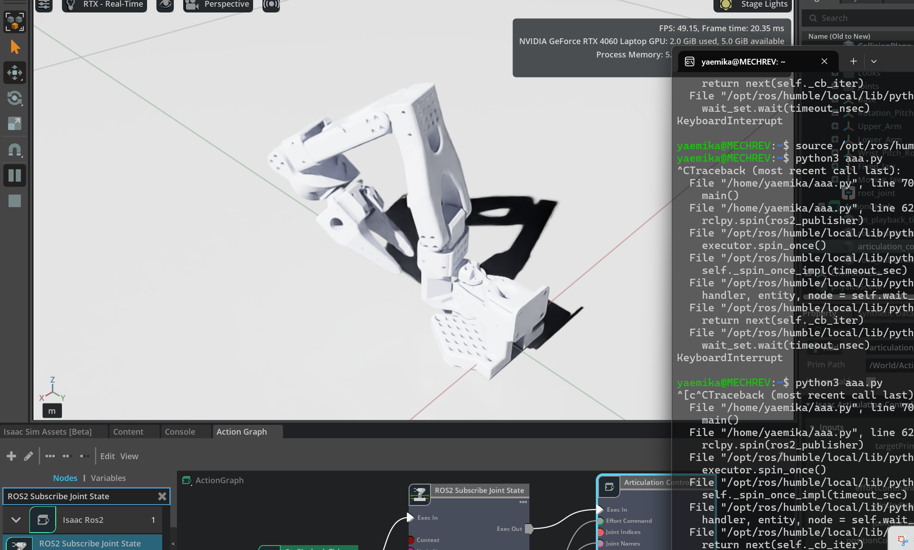Expand ROS2 Subscribe node three-dots options
Screen dimensions: 914x550
(523, 502)
